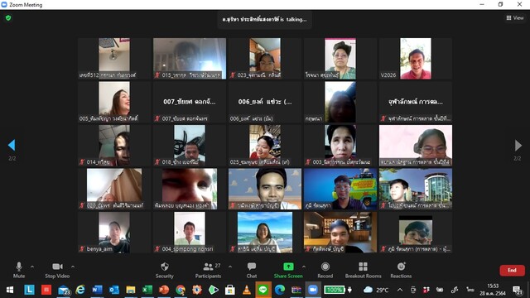
Task: Open Outlook from taskbar
Action: [x=114, y=290]
